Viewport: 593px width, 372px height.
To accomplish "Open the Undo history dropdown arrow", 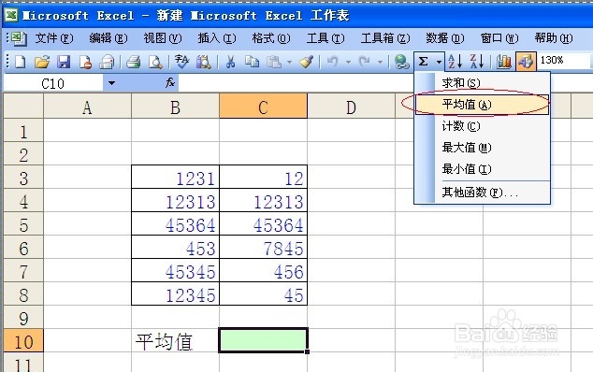I will [348, 62].
